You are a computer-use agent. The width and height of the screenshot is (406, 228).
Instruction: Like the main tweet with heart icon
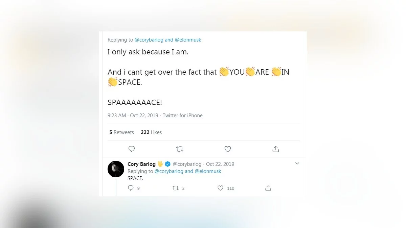pos(228,149)
